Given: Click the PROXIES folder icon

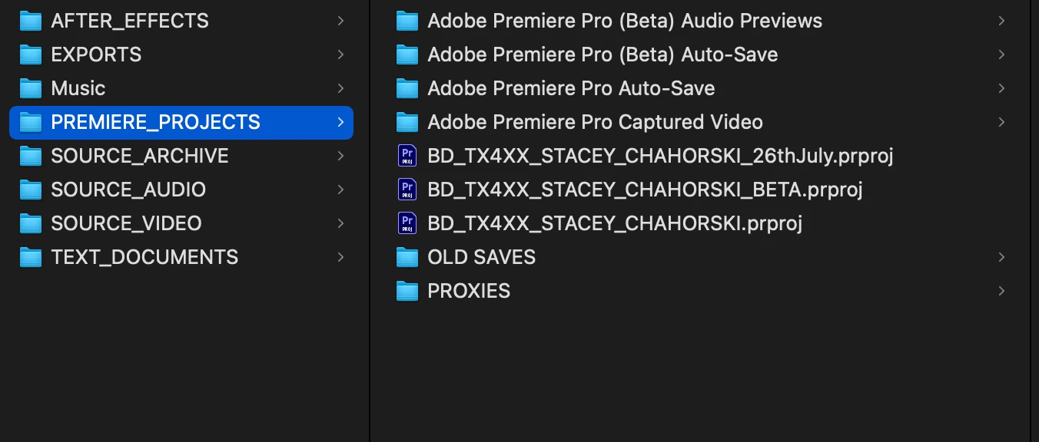Looking at the screenshot, I should coord(407,291).
